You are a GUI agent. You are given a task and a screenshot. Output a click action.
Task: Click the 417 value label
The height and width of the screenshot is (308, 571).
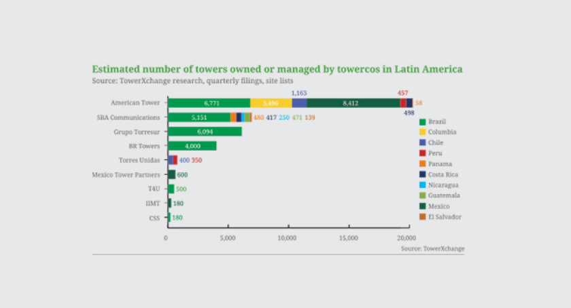271,117
